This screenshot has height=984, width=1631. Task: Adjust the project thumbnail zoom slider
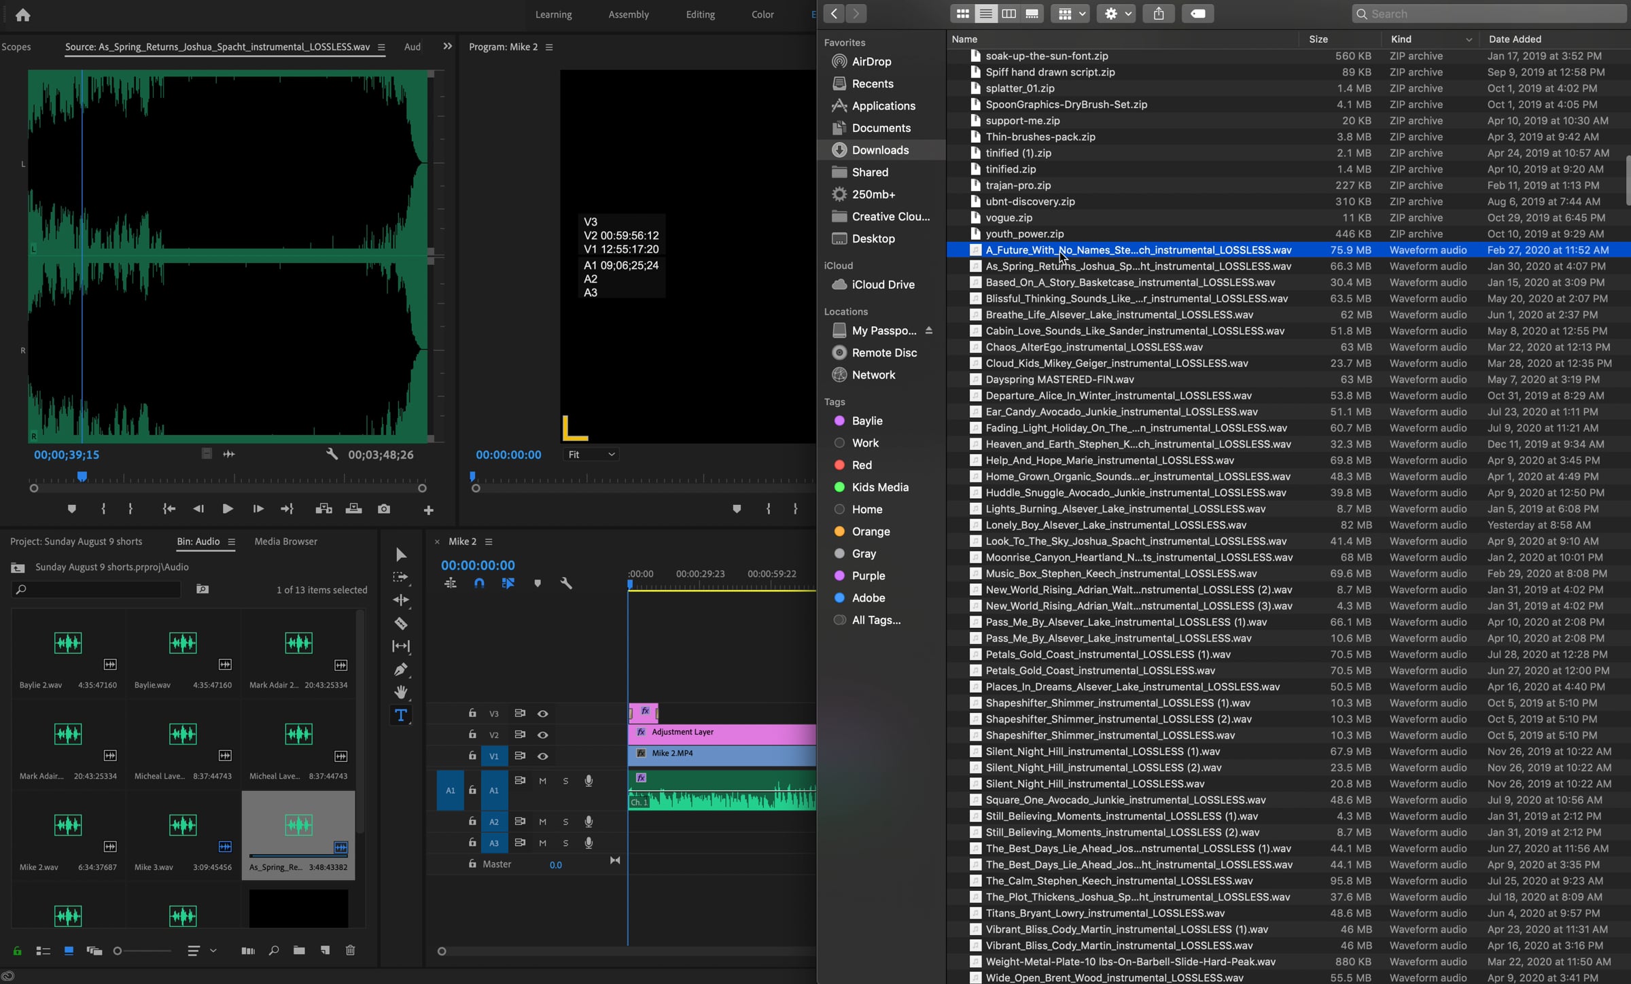click(x=118, y=951)
